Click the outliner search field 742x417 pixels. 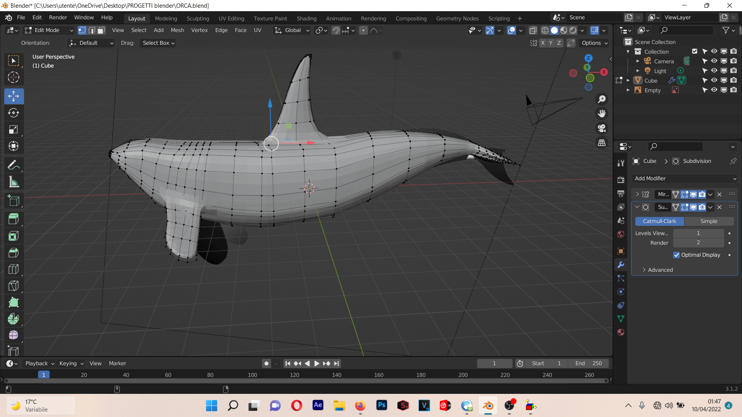[x=686, y=30]
